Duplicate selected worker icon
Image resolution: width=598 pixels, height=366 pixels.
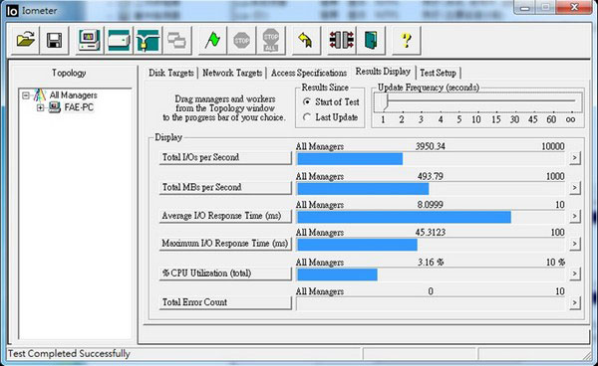(x=177, y=40)
